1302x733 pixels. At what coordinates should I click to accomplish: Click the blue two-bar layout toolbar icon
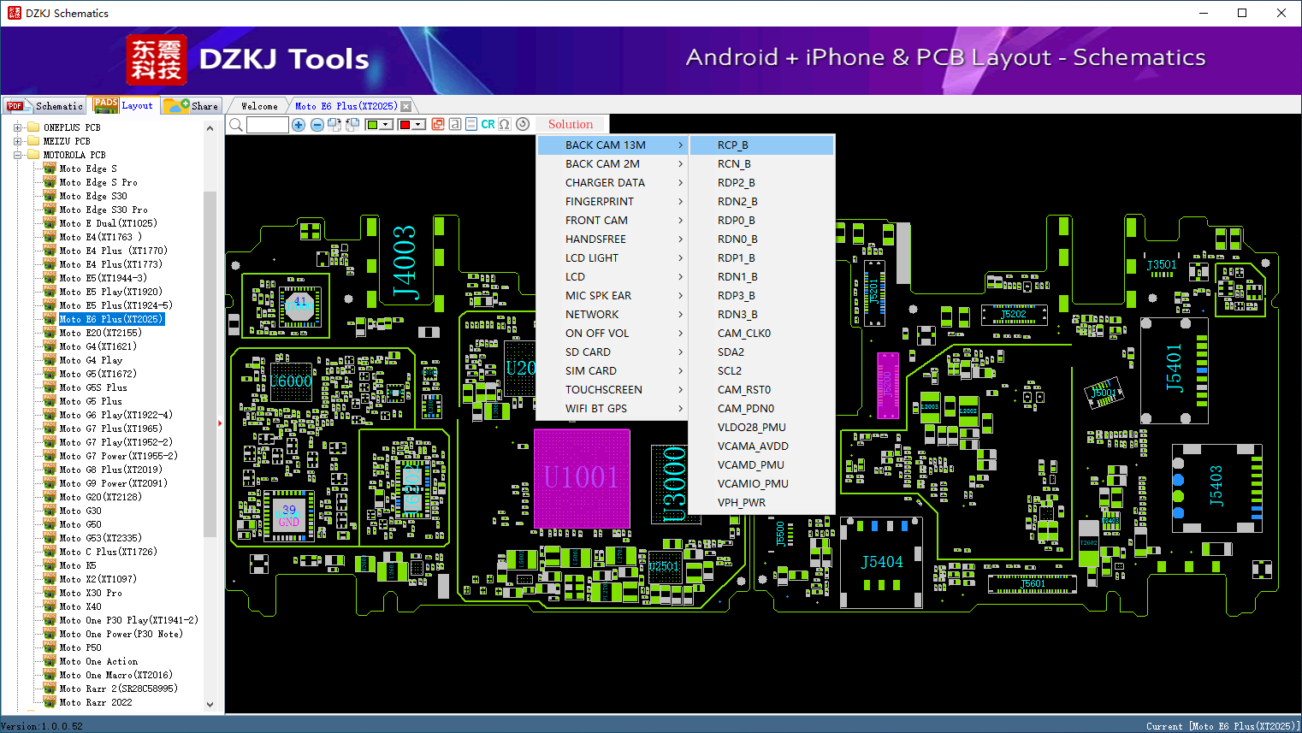(x=471, y=124)
